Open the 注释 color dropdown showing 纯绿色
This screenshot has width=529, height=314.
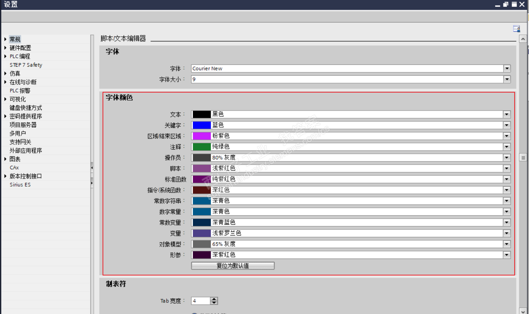[507, 147]
